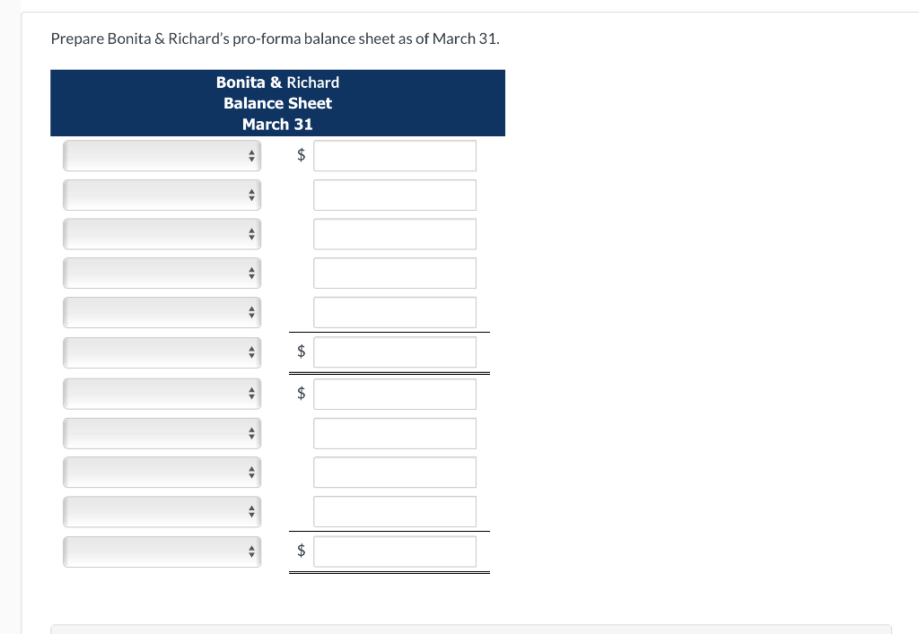919x634 pixels.
Task: Click the fourth blank amount box
Action: (395, 273)
